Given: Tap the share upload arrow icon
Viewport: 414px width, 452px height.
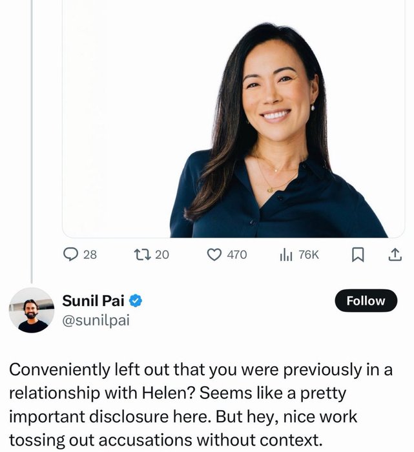Looking at the screenshot, I should (x=393, y=254).
